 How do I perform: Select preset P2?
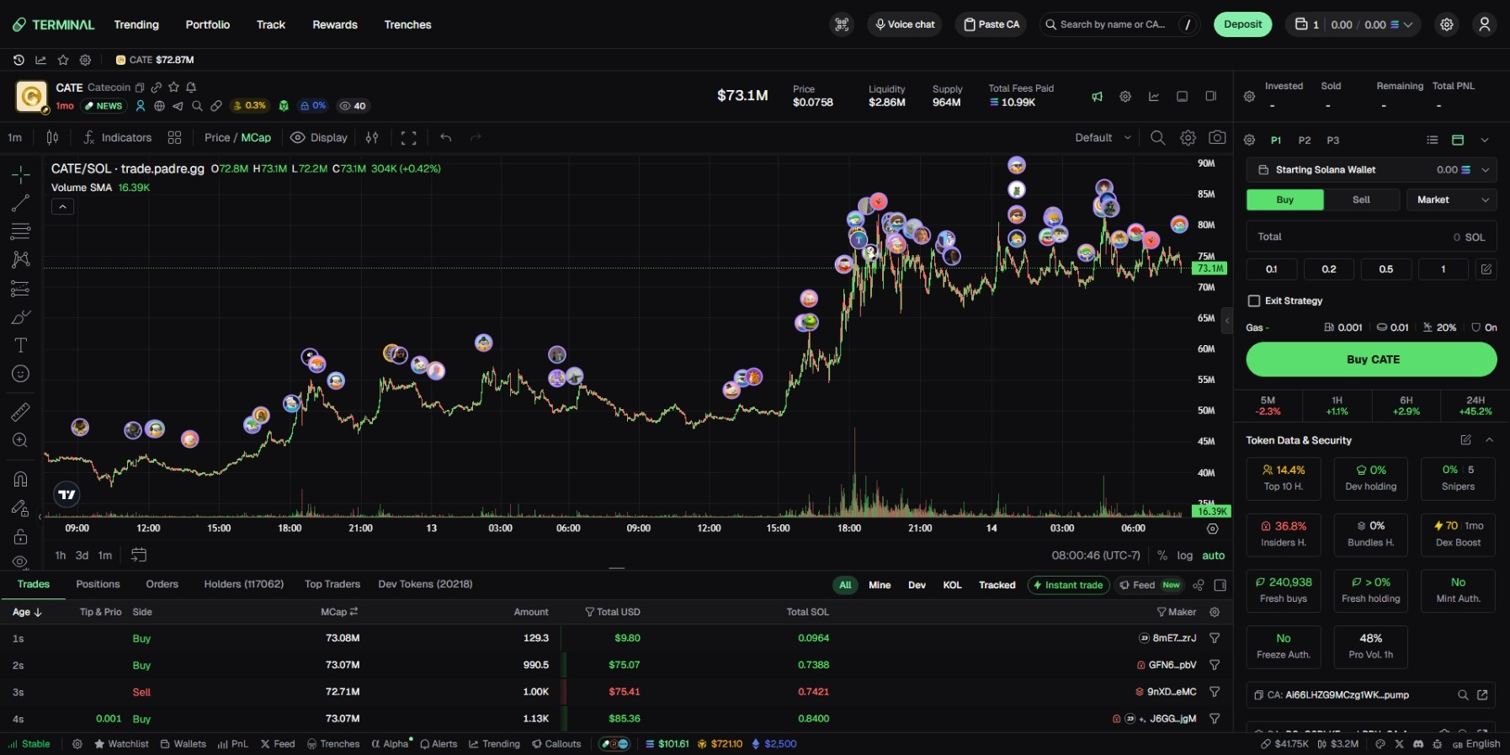(x=1305, y=141)
